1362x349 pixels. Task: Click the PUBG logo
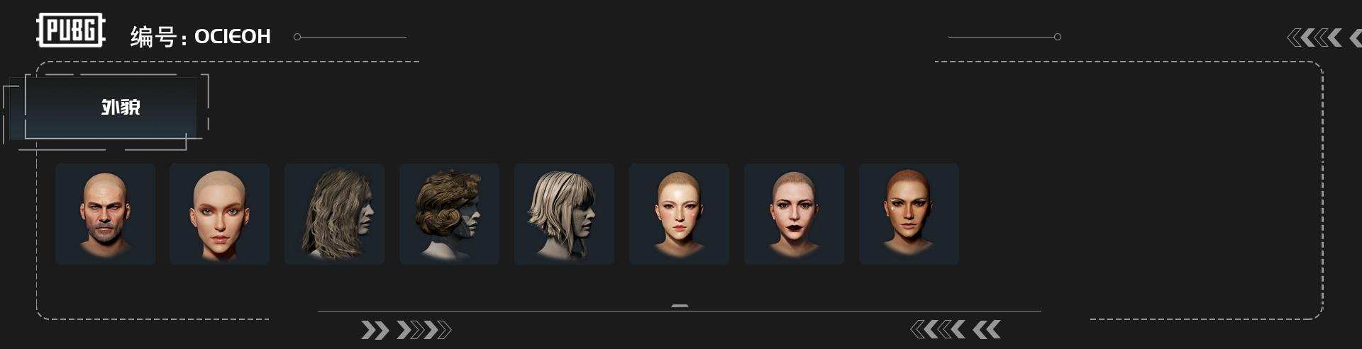[71, 30]
